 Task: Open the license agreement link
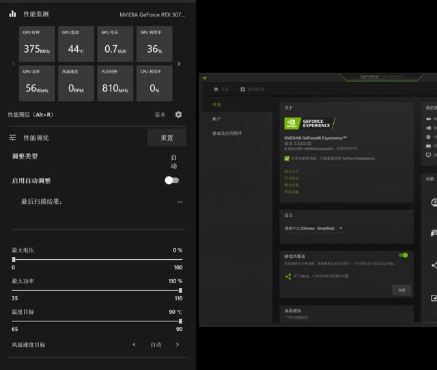pos(292,178)
